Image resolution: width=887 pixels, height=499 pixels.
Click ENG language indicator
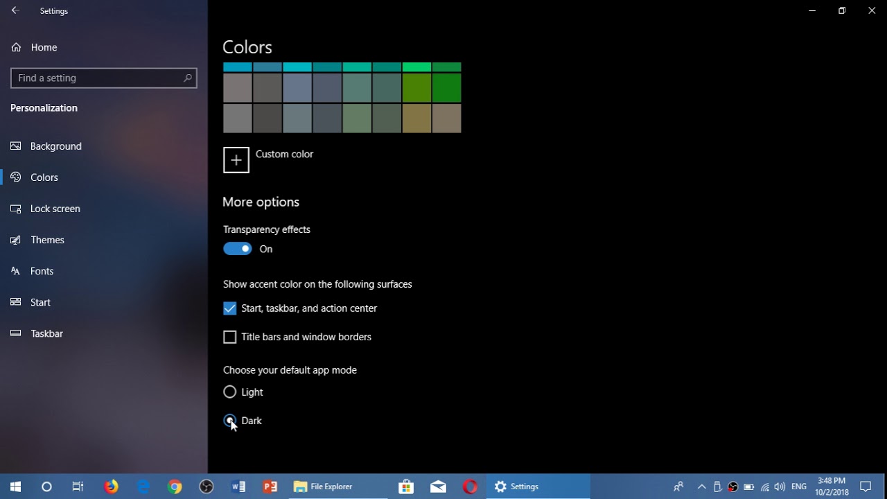799,487
